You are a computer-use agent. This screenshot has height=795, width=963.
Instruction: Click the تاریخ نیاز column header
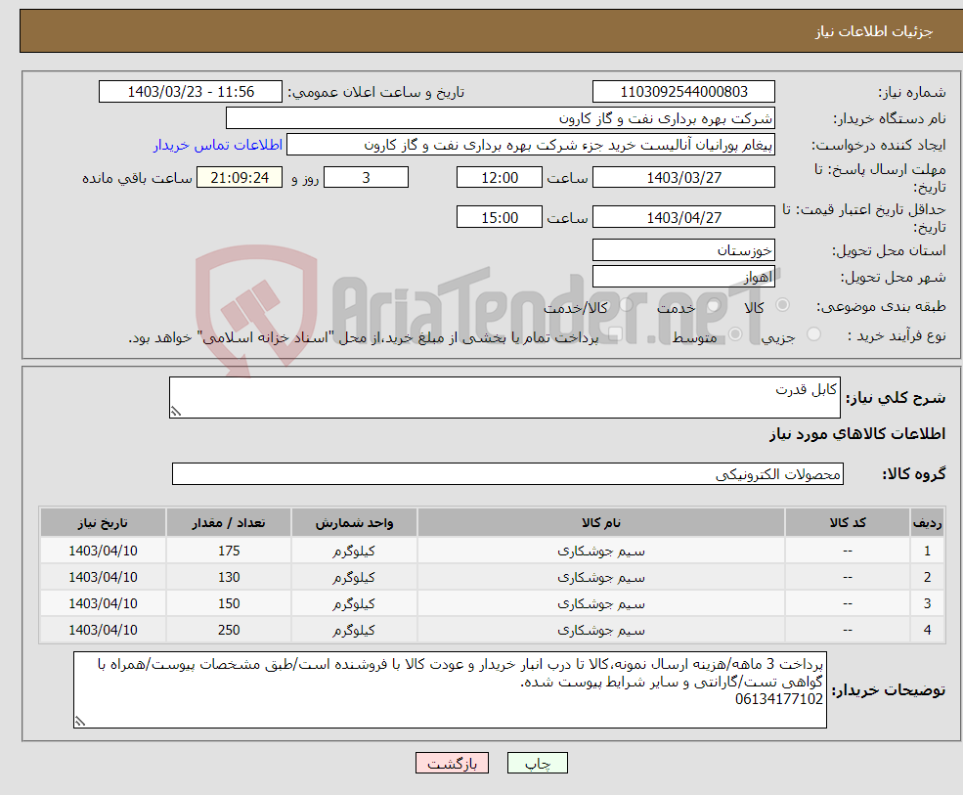pyautogui.click(x=103, y=523)
